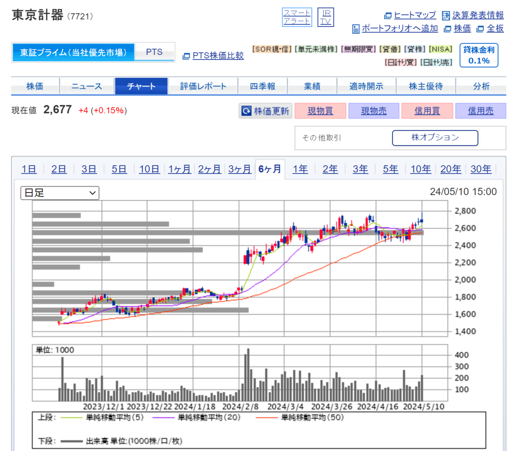
Task: Click the 24/05/10 15:00 timestamp
Action: [463, 192]
